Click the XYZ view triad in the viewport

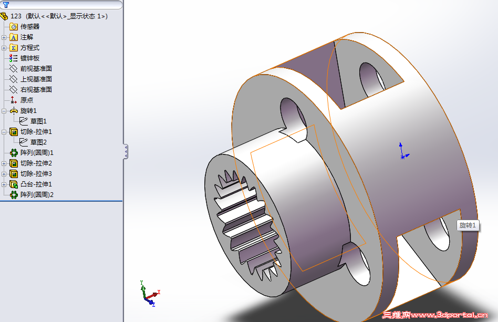149,294
